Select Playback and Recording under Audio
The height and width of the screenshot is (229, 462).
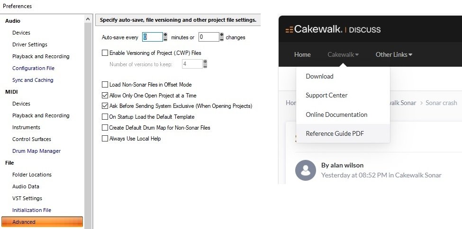[41, 56]
